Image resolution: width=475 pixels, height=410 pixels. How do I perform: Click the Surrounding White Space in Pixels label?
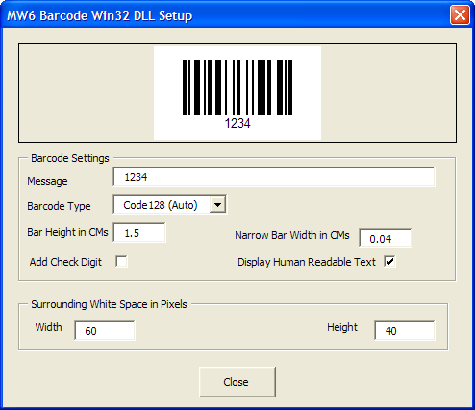tap(109, 304)
